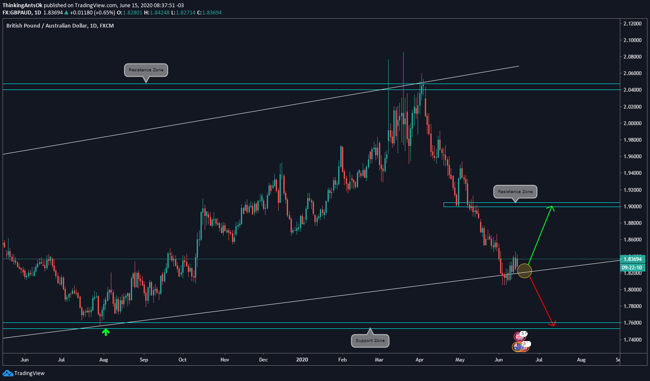The width and height of the screenshot is (650, 381).
Task: Click the 2.08000 price axis label
Action: (x=632, y=57)
